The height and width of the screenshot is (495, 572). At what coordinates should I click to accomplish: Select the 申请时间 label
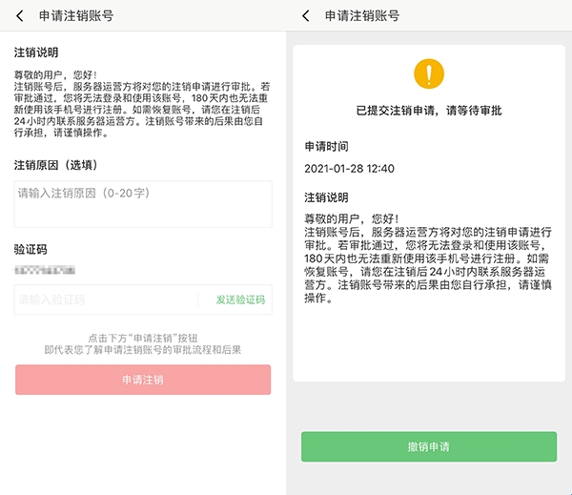[326, 147]
